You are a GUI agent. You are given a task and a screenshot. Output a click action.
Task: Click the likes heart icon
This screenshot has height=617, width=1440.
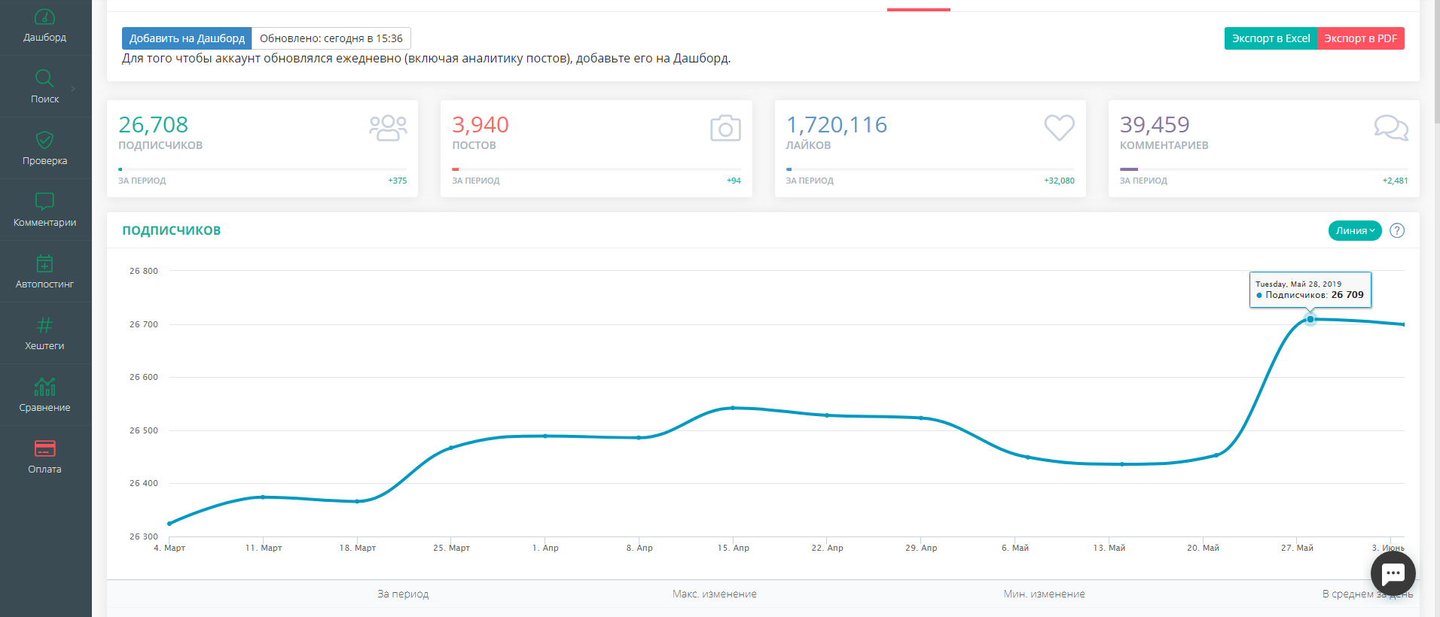1059,127
